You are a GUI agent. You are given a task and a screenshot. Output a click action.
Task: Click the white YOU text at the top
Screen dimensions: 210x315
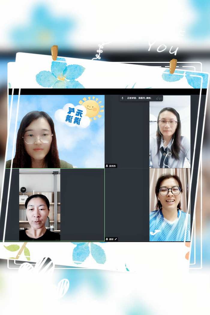pos(163,48)
